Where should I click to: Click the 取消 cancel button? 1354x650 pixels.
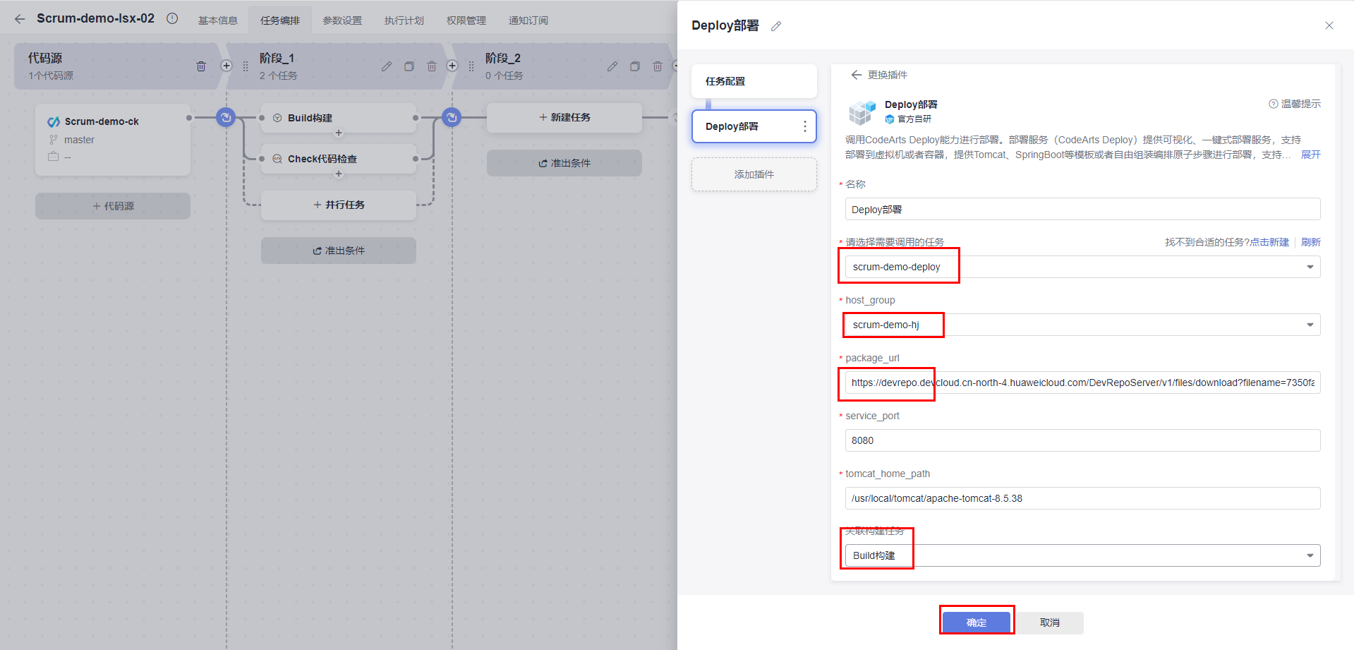point(1050,622)
